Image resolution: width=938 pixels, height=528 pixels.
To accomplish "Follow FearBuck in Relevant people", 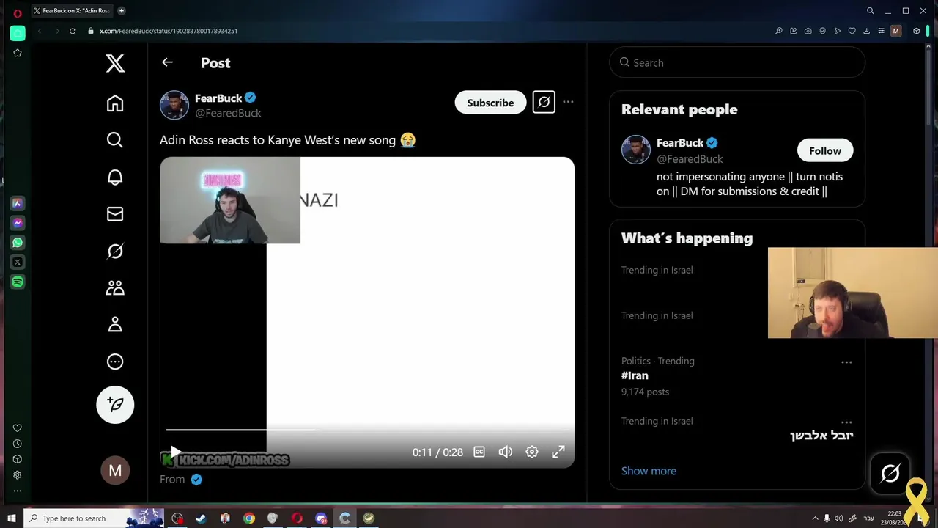I will 825,150.
